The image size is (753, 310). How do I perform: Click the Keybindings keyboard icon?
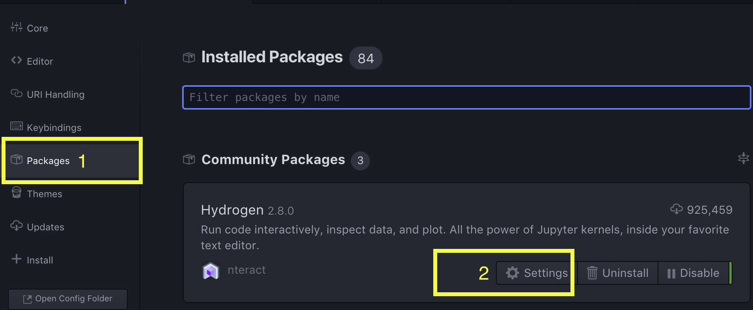pos(16,126)
